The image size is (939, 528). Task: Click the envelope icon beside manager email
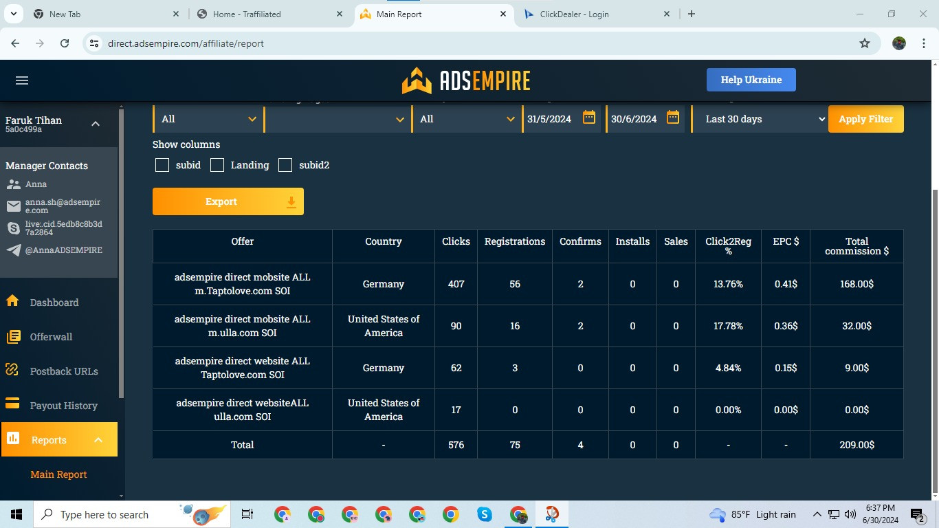[x=13, y=206]
